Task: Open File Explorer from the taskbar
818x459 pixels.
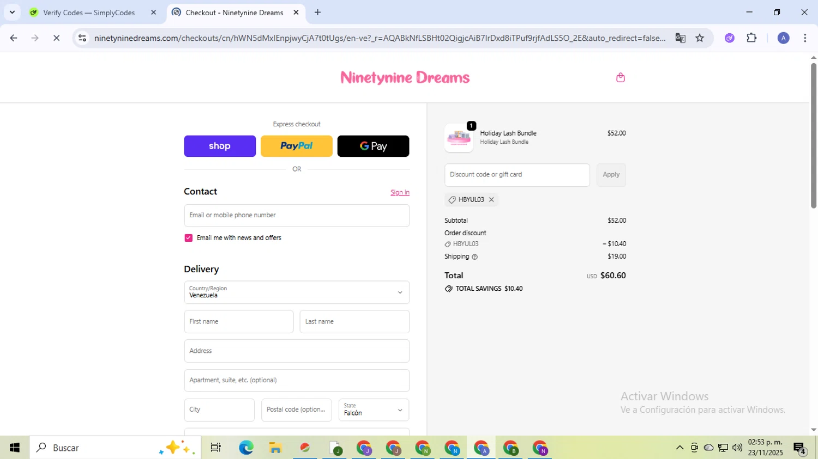Action: (x=275, y=448)
